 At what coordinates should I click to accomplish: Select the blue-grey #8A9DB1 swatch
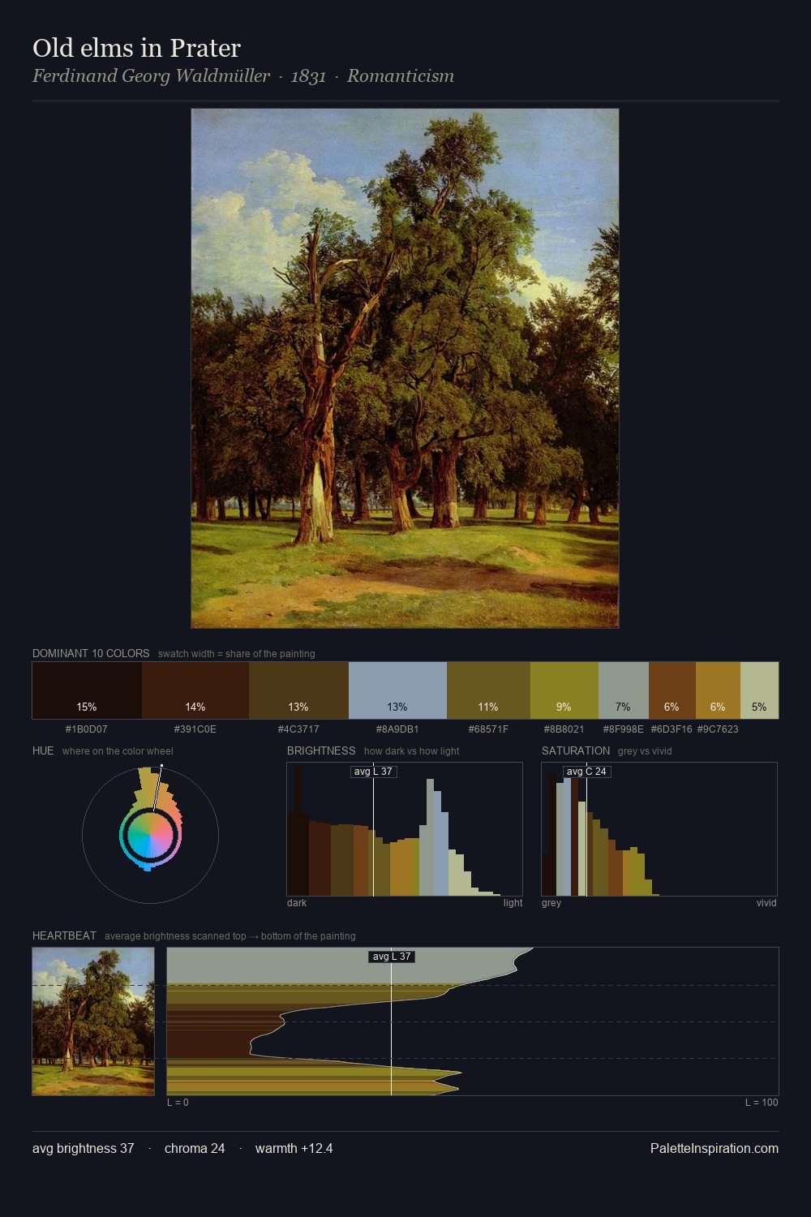tap(397, 690)
